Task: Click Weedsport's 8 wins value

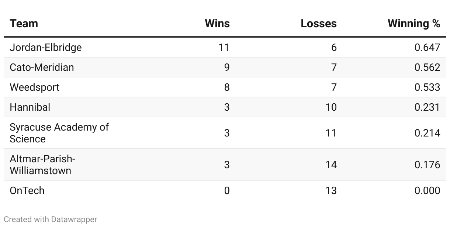Action: coord(227,87)
